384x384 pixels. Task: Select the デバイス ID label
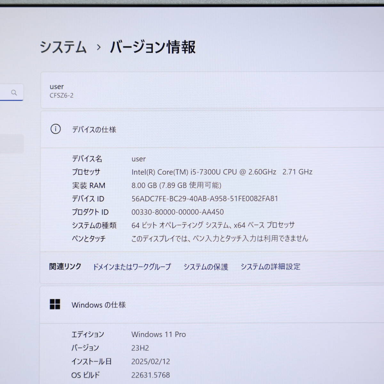coord(88,199)
